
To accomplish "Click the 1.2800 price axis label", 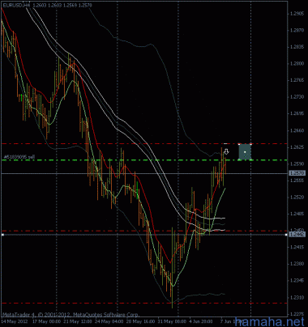I will [297, 64].
